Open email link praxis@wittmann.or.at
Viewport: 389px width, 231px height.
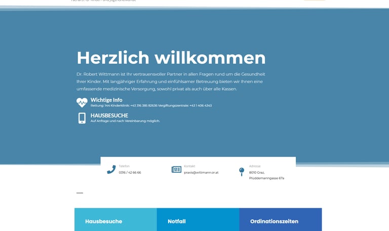[x=201, y=172]
